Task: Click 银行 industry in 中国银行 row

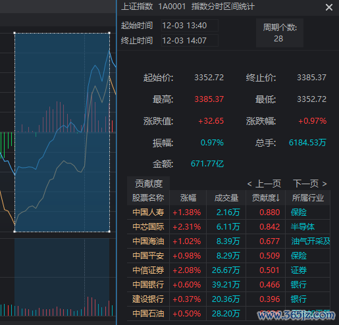Action: point(299,285)
